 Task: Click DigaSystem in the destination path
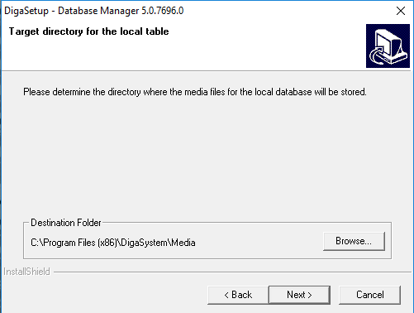(144, 243)
